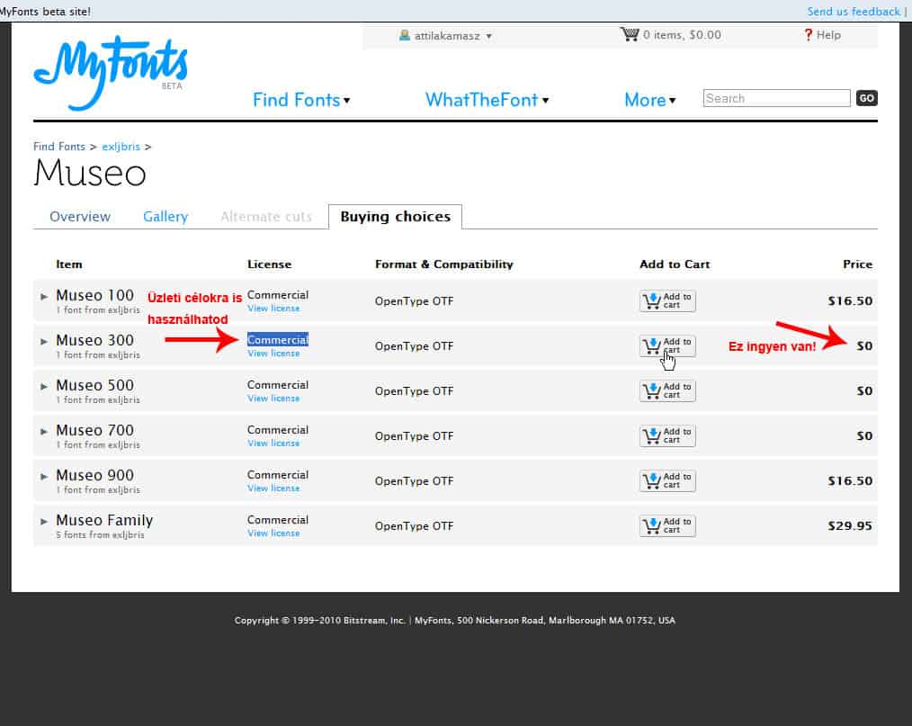
Task: Click the shopping cart icon in header
Action: coord(629,34)
